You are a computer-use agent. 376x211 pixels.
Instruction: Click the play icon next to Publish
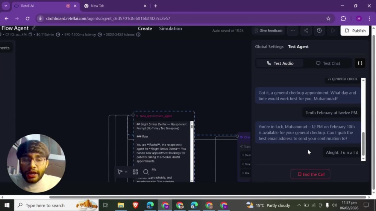[333, 31]
